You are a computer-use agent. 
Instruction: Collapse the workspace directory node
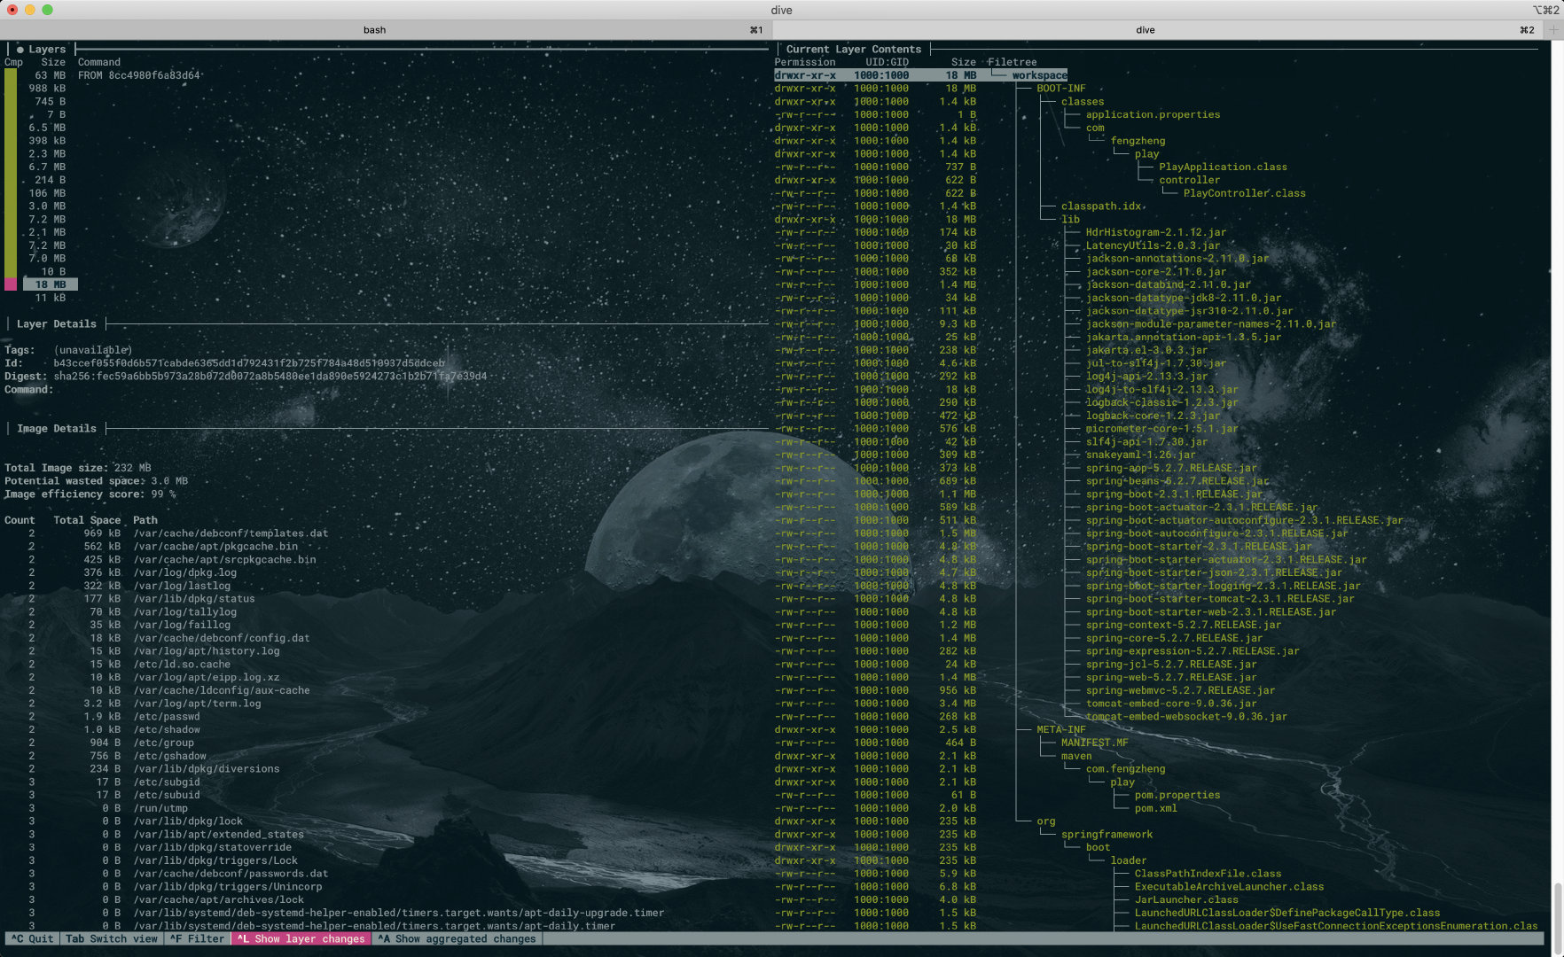click(x=1039, y=75)
